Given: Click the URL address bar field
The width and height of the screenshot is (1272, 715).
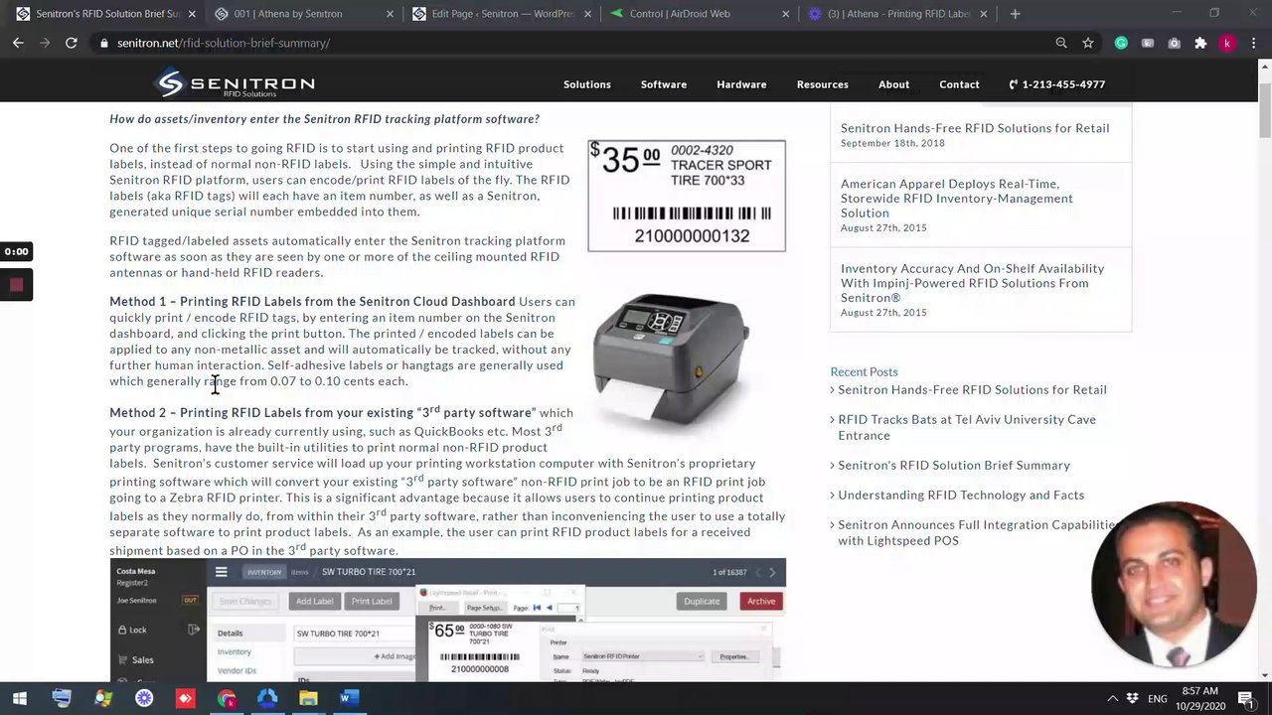Looking at the screenshot, I should click(x=576, y=43).
